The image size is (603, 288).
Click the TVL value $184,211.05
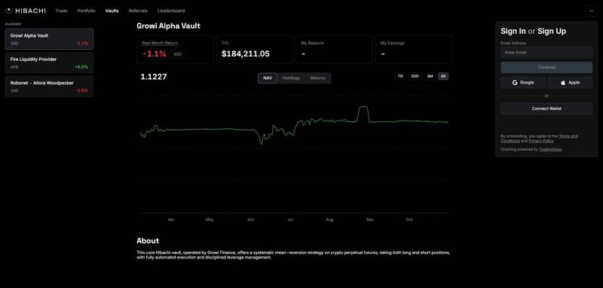(x=246, y=54)
